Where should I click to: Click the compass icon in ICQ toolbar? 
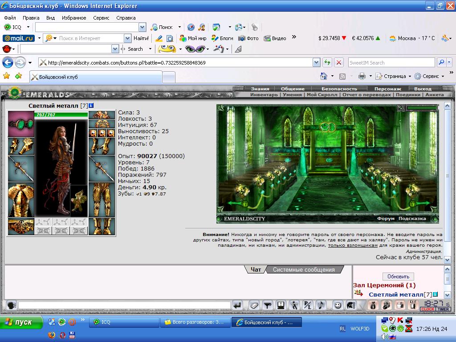tap(191, 27)
